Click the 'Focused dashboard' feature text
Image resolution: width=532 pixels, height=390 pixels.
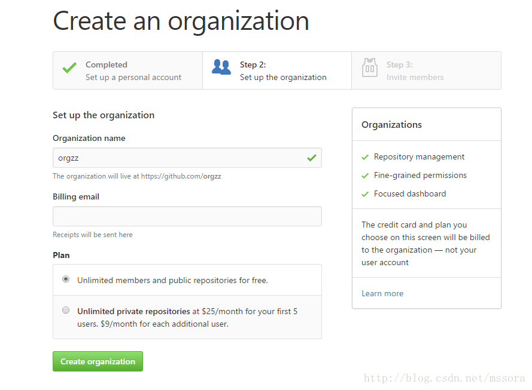pos(410,194)
